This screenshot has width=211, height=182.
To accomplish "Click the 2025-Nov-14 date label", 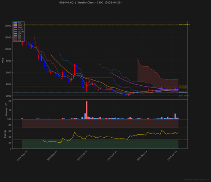I will coord(142,156).
